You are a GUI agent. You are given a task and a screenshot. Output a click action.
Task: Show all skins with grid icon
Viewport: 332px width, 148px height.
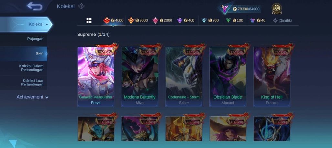pos(89,21)
